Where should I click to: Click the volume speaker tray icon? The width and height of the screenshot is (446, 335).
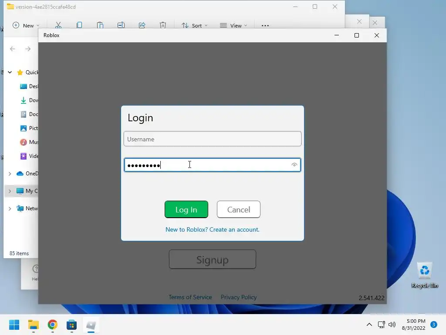[x=392, y=325]
